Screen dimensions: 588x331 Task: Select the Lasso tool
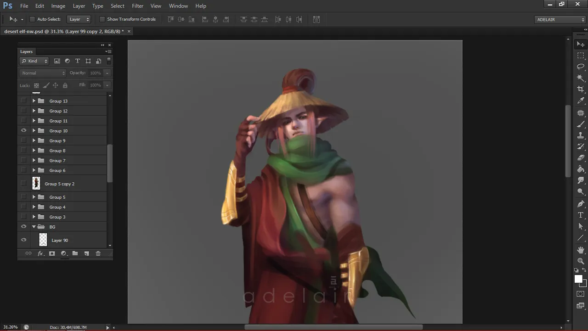click(581, 67)
